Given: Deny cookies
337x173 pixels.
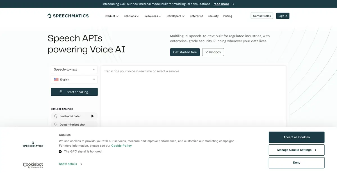Looking at the screenshot, I should click(297, 163).
